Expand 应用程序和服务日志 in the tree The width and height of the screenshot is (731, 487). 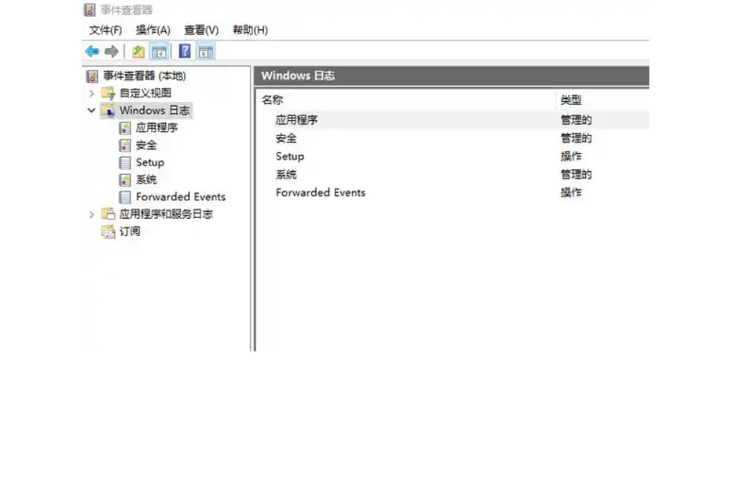point(92,214)
